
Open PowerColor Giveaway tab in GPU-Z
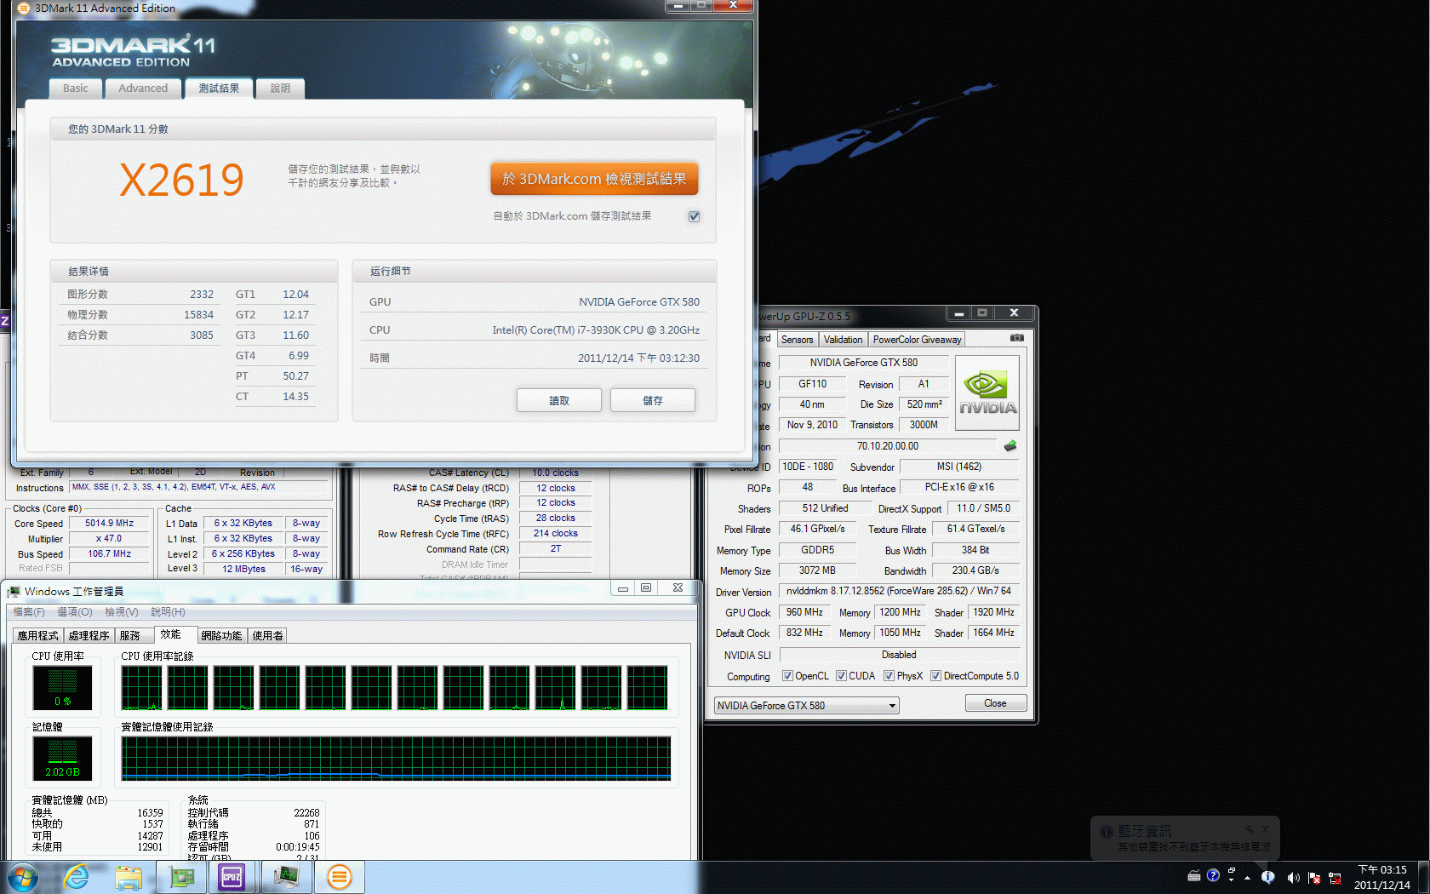[x=917, y=340]
